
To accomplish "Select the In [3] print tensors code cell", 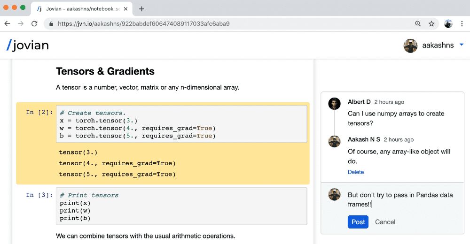I will pos(181,206).
